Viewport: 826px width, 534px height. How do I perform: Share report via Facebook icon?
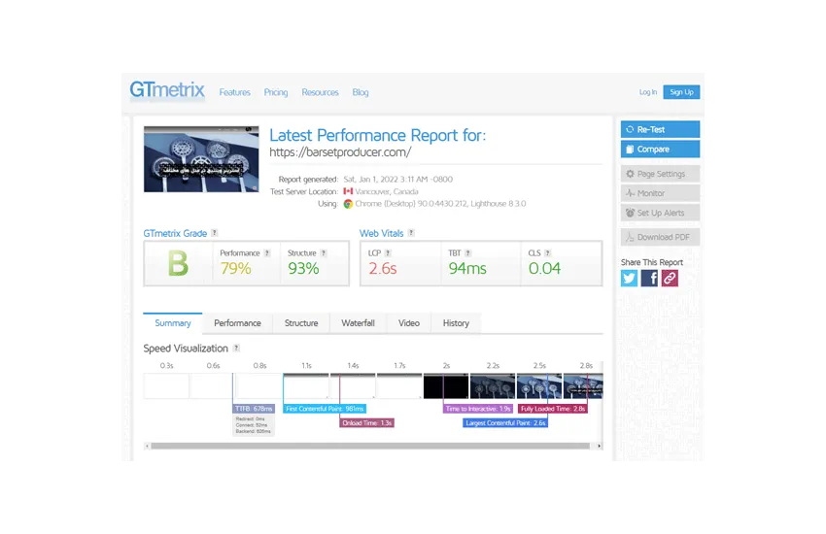pyautogui.click(x=650, y=279)
